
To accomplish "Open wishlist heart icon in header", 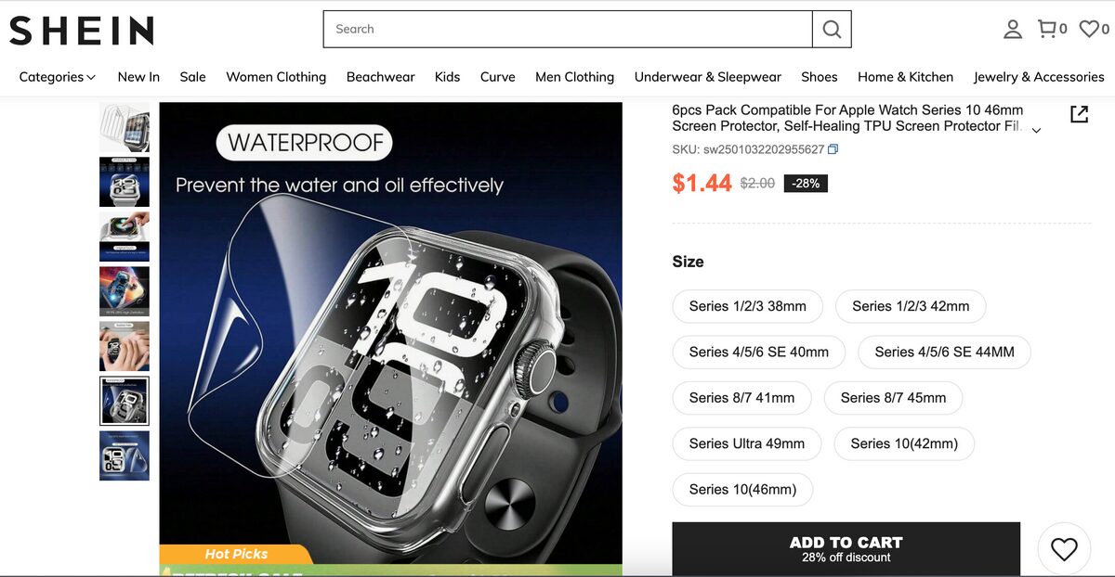I will (x=1089, y=29).
